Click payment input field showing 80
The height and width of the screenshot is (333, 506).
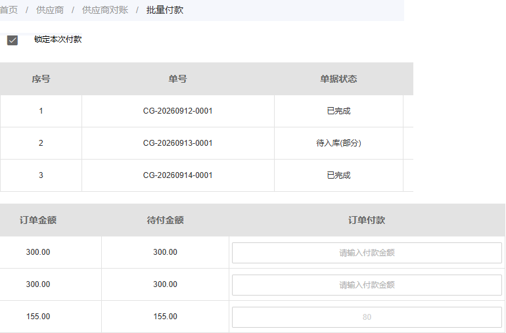367,317
